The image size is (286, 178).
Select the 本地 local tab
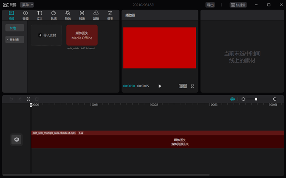tap(15, 28)
